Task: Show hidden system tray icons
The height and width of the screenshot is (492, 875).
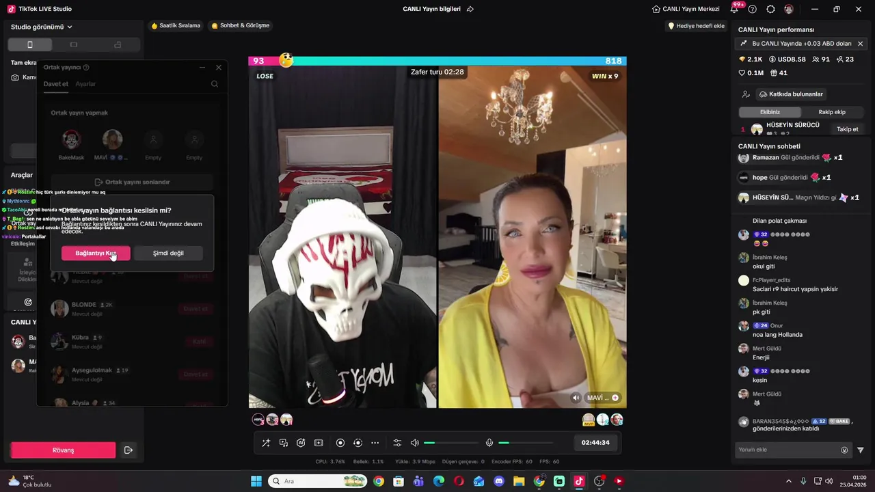Action: click(x=788, y=481)
